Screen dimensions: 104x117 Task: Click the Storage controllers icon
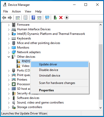tap(14, 107)
